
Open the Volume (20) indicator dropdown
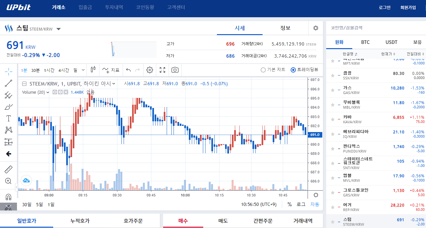(48, 92)
